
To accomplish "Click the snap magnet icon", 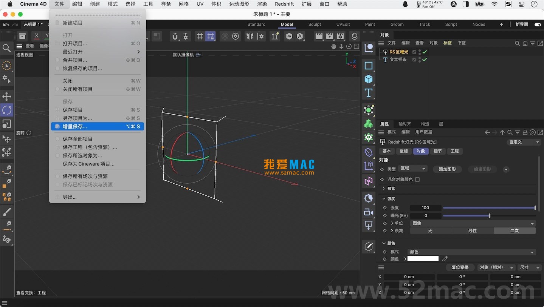I will [x=175, y=36].
